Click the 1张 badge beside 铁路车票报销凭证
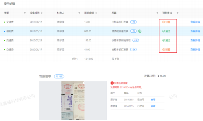This screenshot has height=121, width=203. [136, 41]
